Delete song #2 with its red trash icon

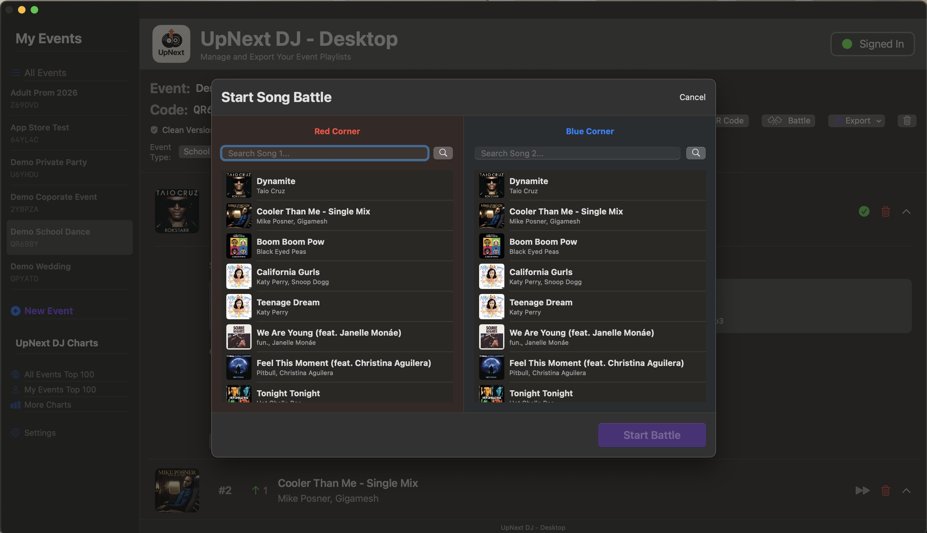(x=885, y=490)
